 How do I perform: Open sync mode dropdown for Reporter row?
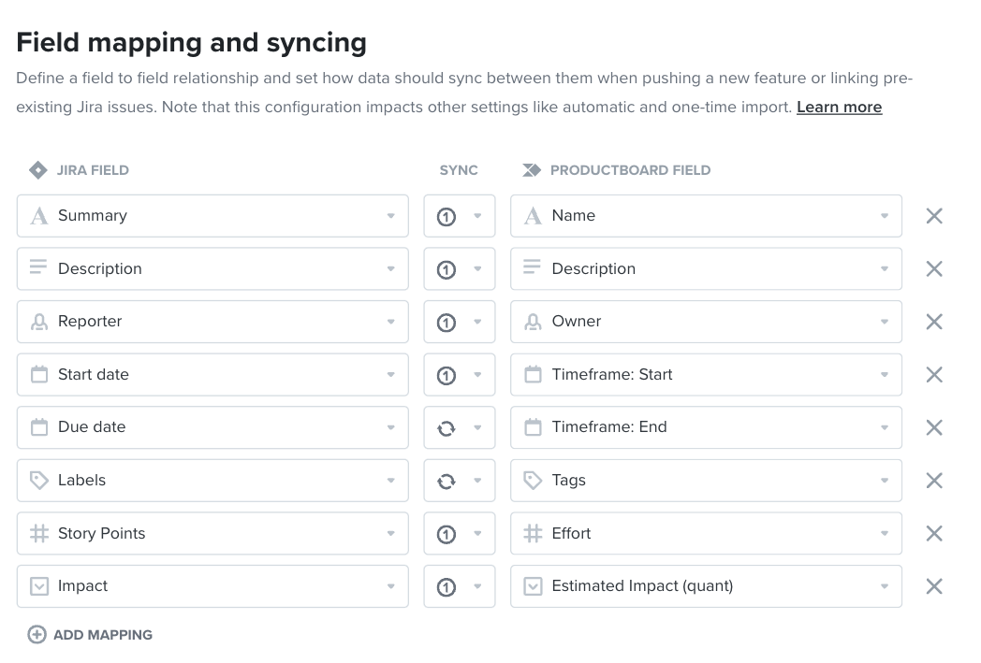click(x=460, y=322)
